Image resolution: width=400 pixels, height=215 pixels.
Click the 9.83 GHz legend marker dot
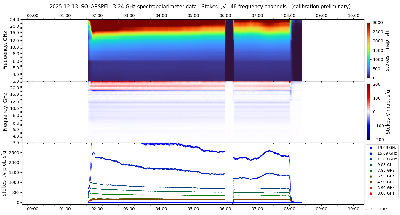pyautogui.click(x=371, y=165)
